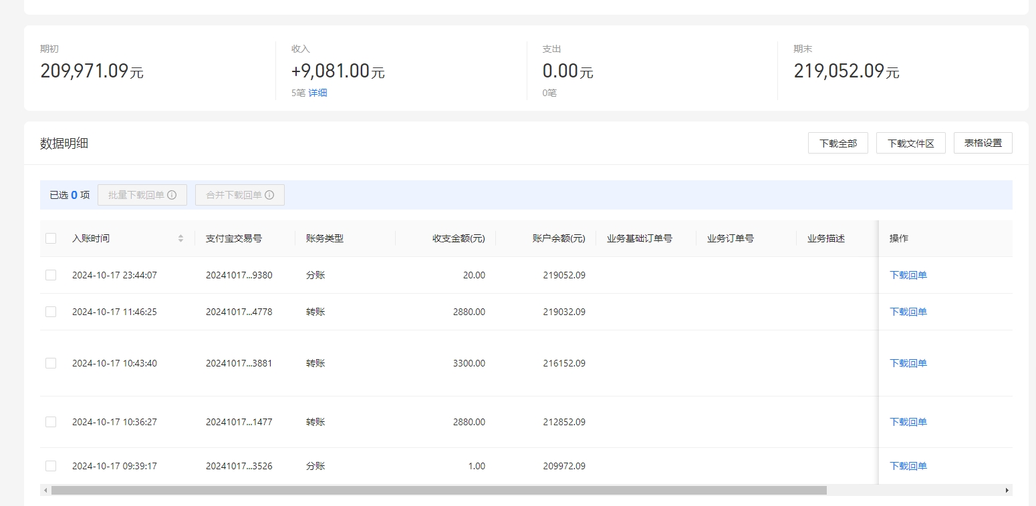Click the right arrow of the horizontal scrollbar
This screenshot has width=1036, height=506.
1008,490
